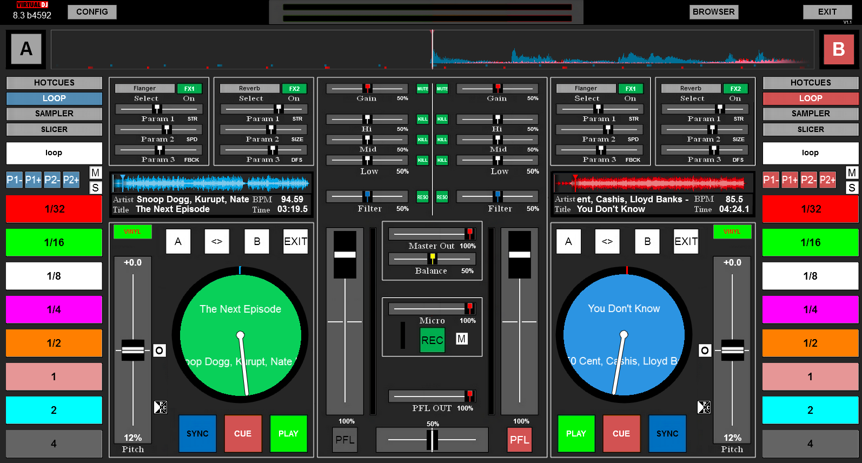Click the Master Out slider
Screen dimensions: 862x463
click(x=432, y=234)
